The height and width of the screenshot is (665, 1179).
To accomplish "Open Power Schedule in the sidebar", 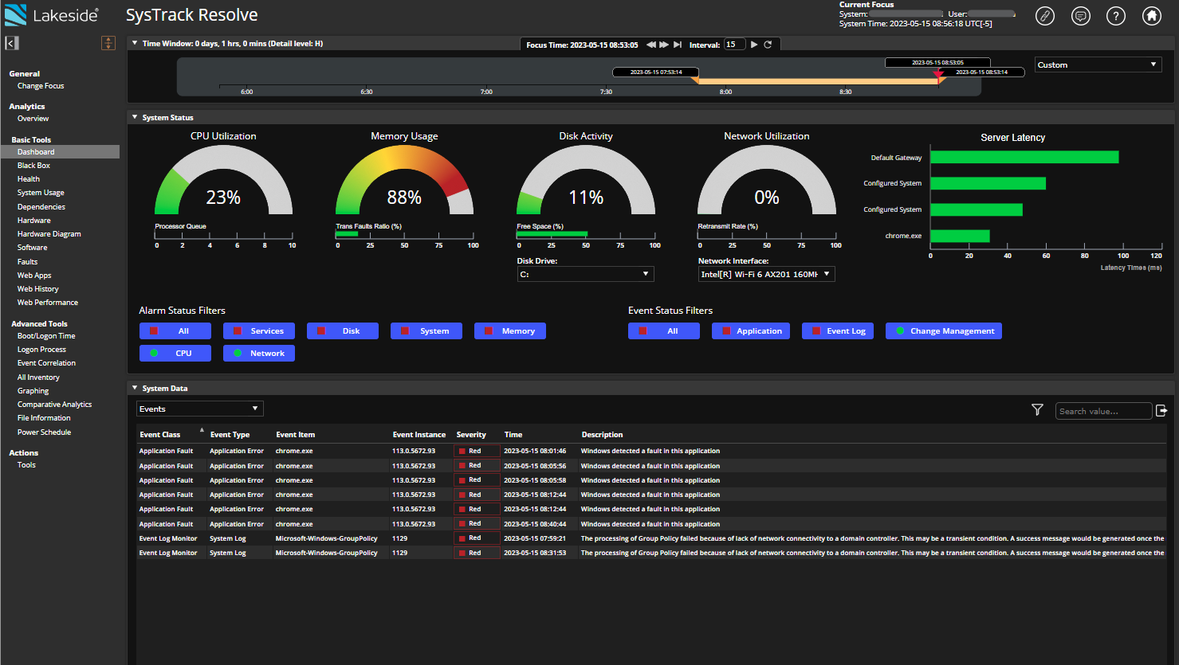I will pyautogui.click(x=45, y=432).
